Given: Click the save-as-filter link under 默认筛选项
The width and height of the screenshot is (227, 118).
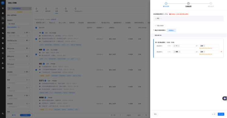Looking at the screenshot, I should point(12,27).
